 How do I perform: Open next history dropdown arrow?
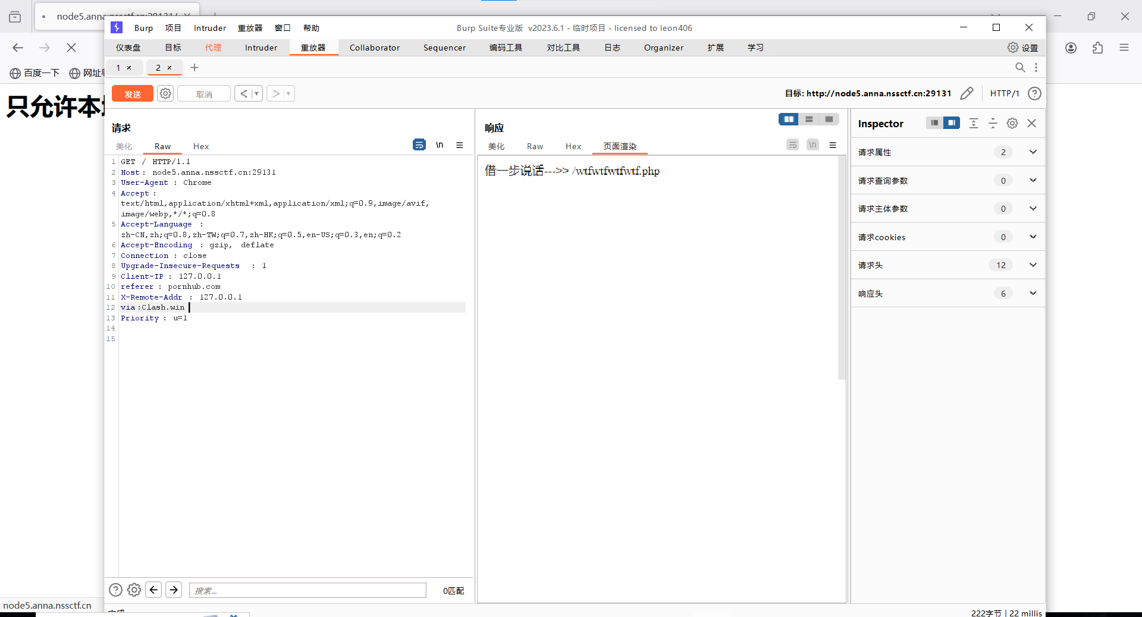[289, 93]
